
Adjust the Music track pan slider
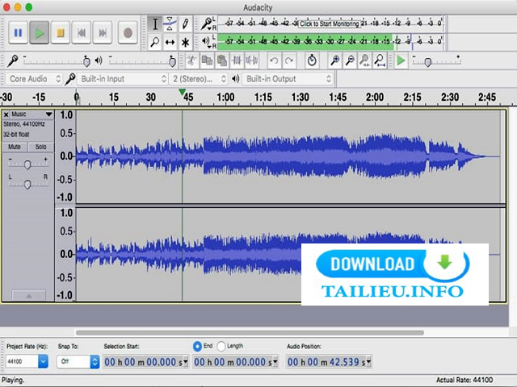[27, 184]
